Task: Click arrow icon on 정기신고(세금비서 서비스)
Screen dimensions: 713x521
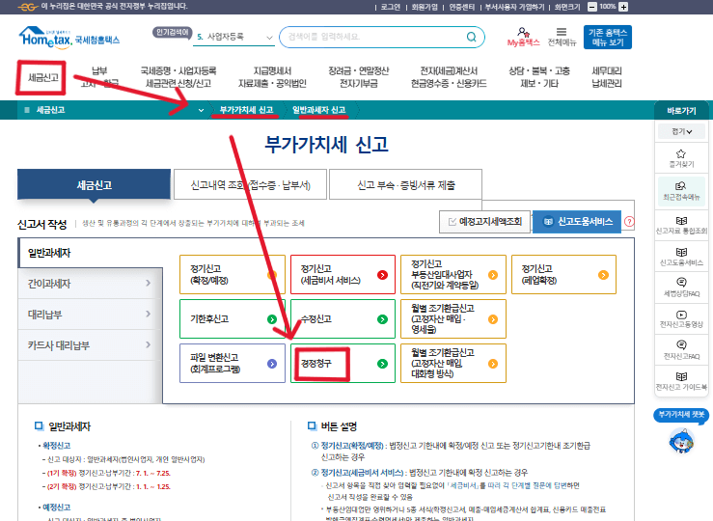Action: [x=382, y=275]
